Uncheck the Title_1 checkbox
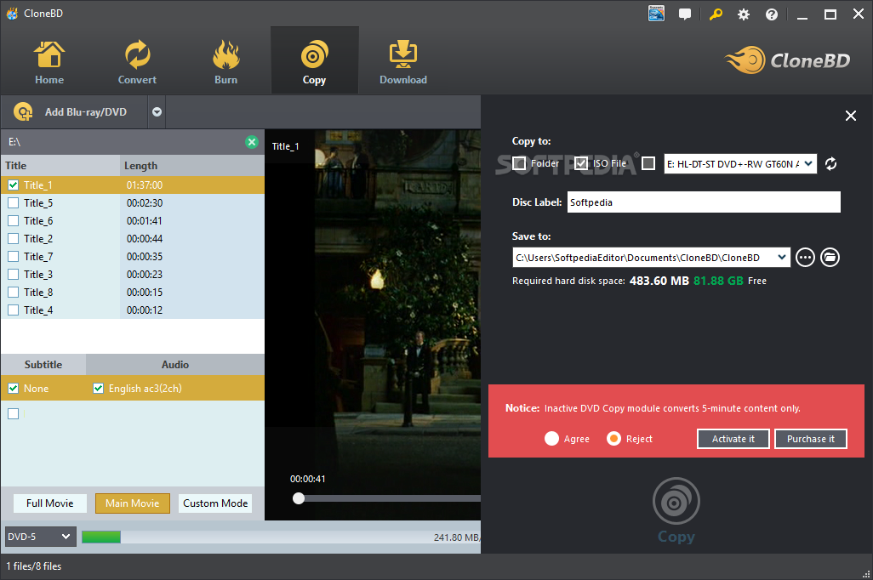 click(14, 185)
